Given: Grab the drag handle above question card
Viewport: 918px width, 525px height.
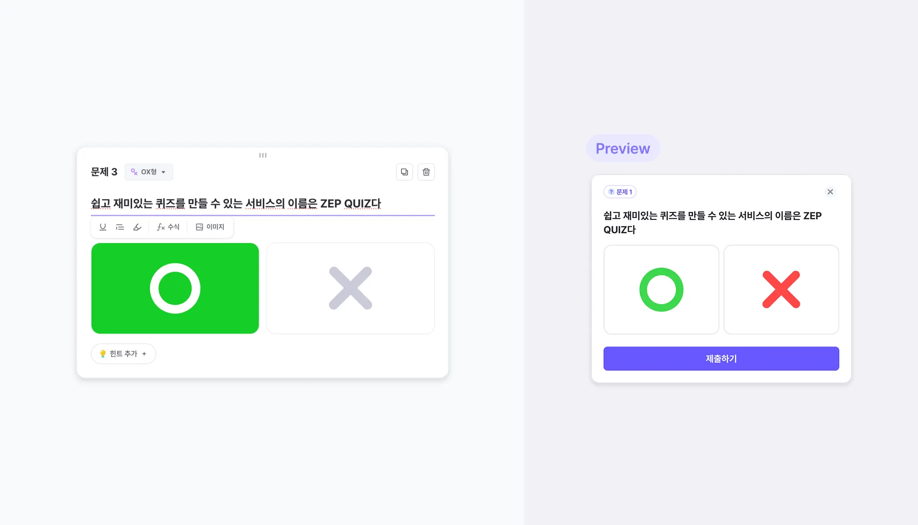Looking at the screenshot, I should (263, 155).
